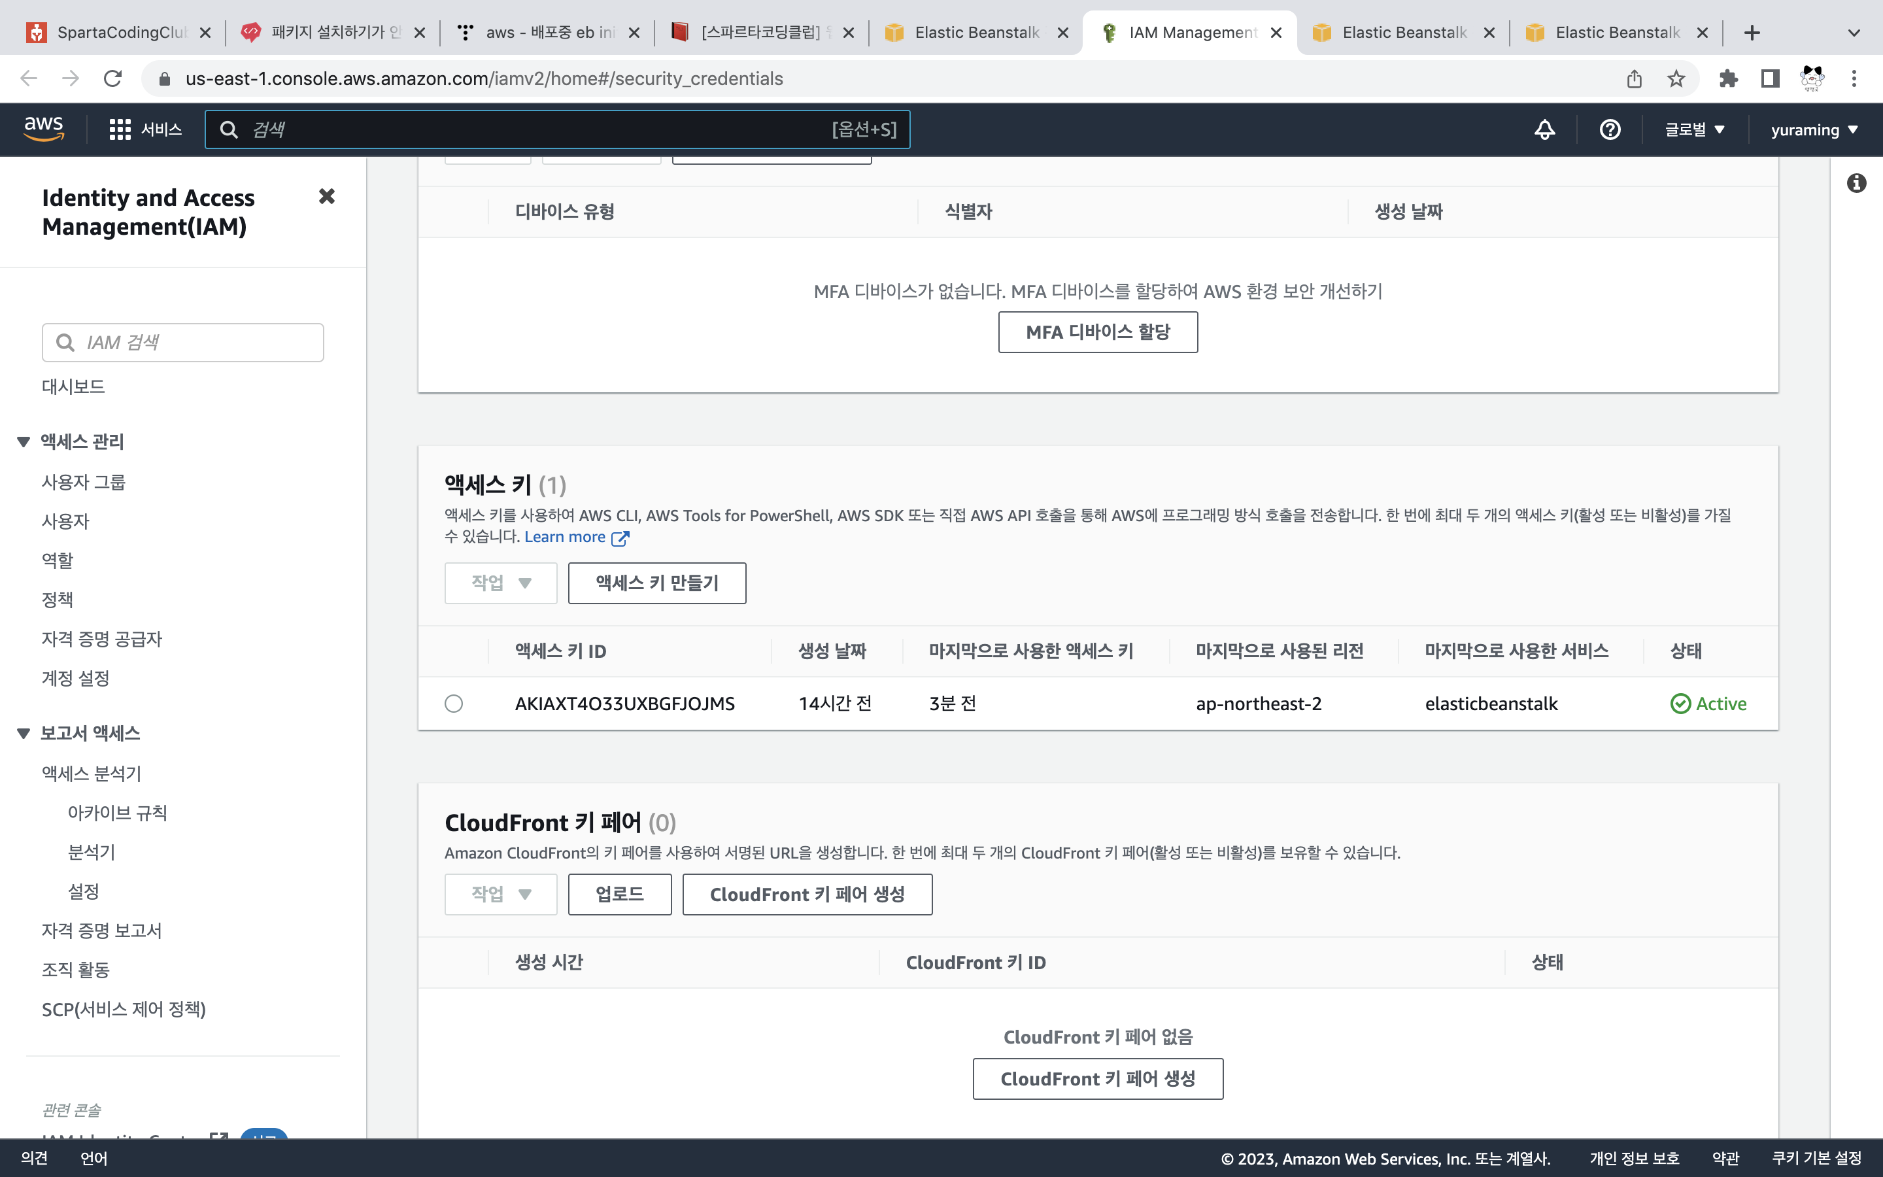Open 조직 활동 in the sidebar

coord(75,970)
